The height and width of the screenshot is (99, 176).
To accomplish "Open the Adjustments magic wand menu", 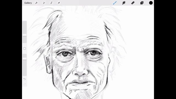I will click(x=44, y=3).
